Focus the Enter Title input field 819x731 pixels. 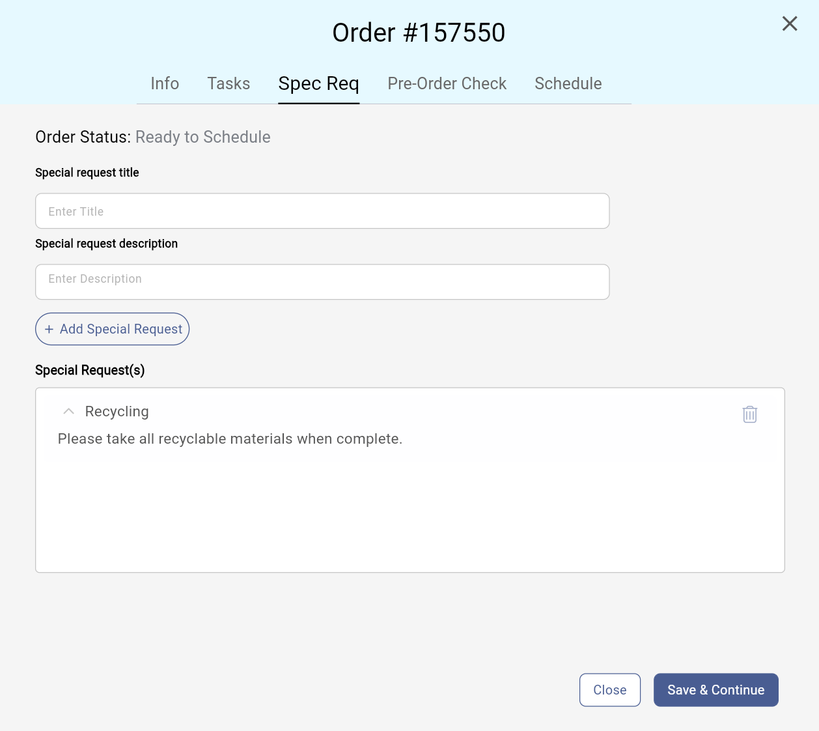click(322, 211)
